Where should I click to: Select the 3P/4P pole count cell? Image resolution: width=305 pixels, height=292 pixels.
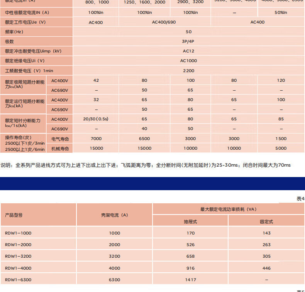188,41
